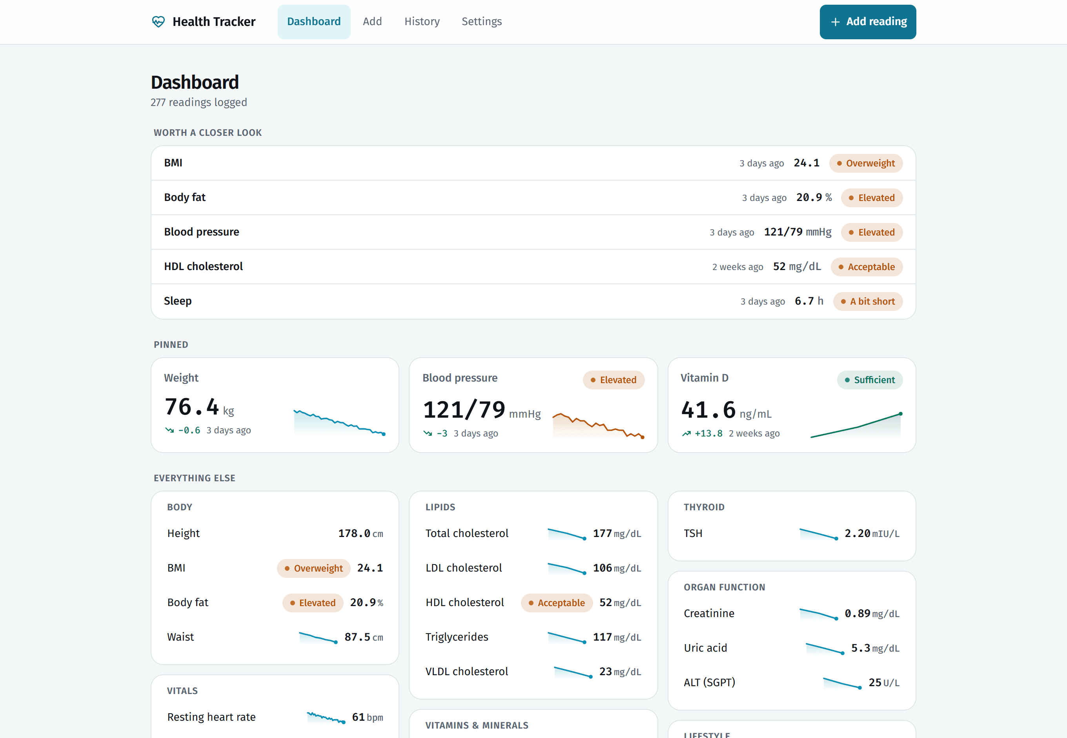Screen dimensions: 1067x738
Task: Open the Body fat row in Worth a closer look
Action: pos(533,197)
